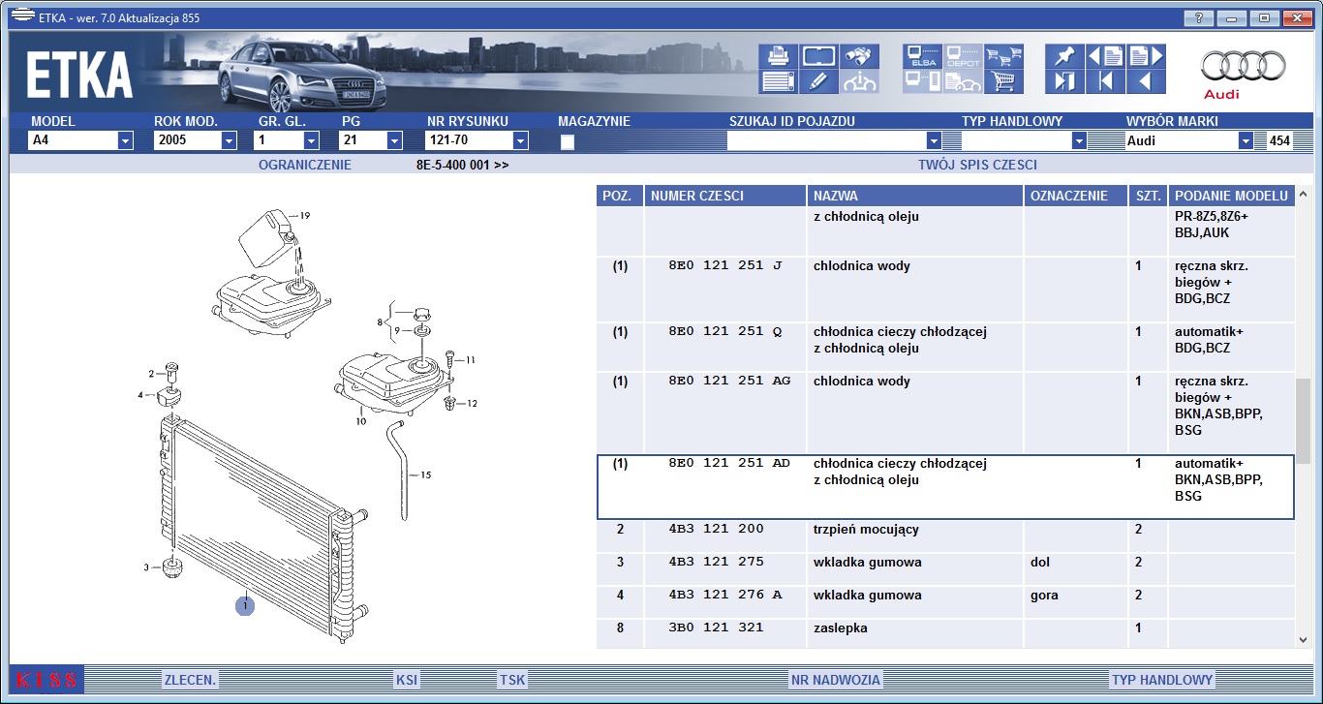Click the NR NADWOZIA button

point(835,680)
